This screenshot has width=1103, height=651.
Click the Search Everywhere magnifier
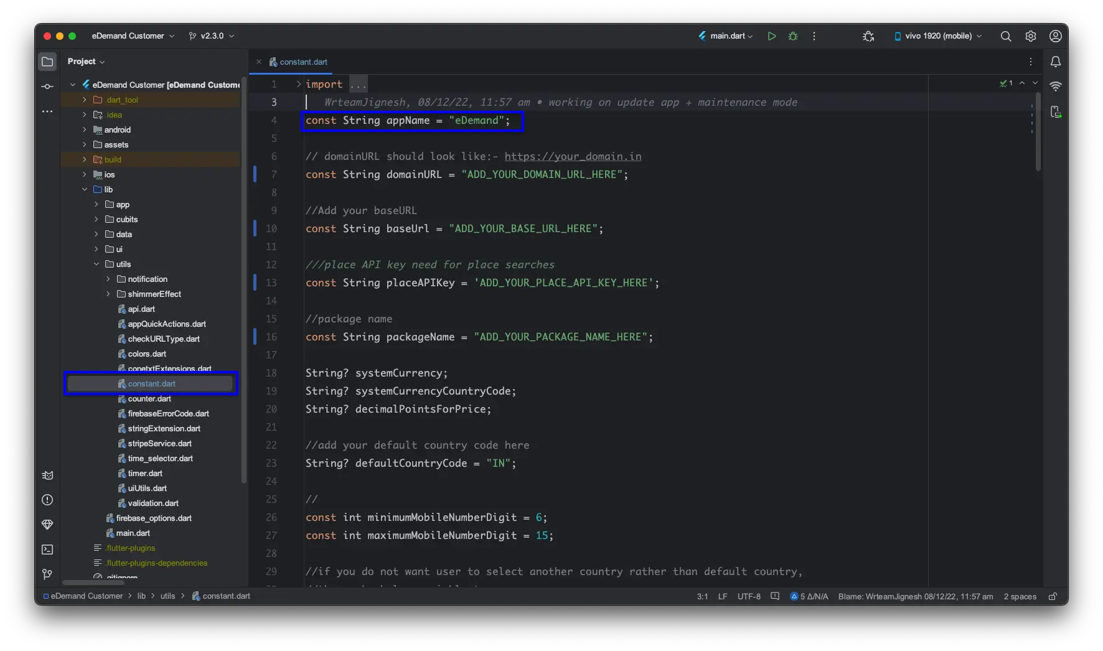coord(1006,36)
